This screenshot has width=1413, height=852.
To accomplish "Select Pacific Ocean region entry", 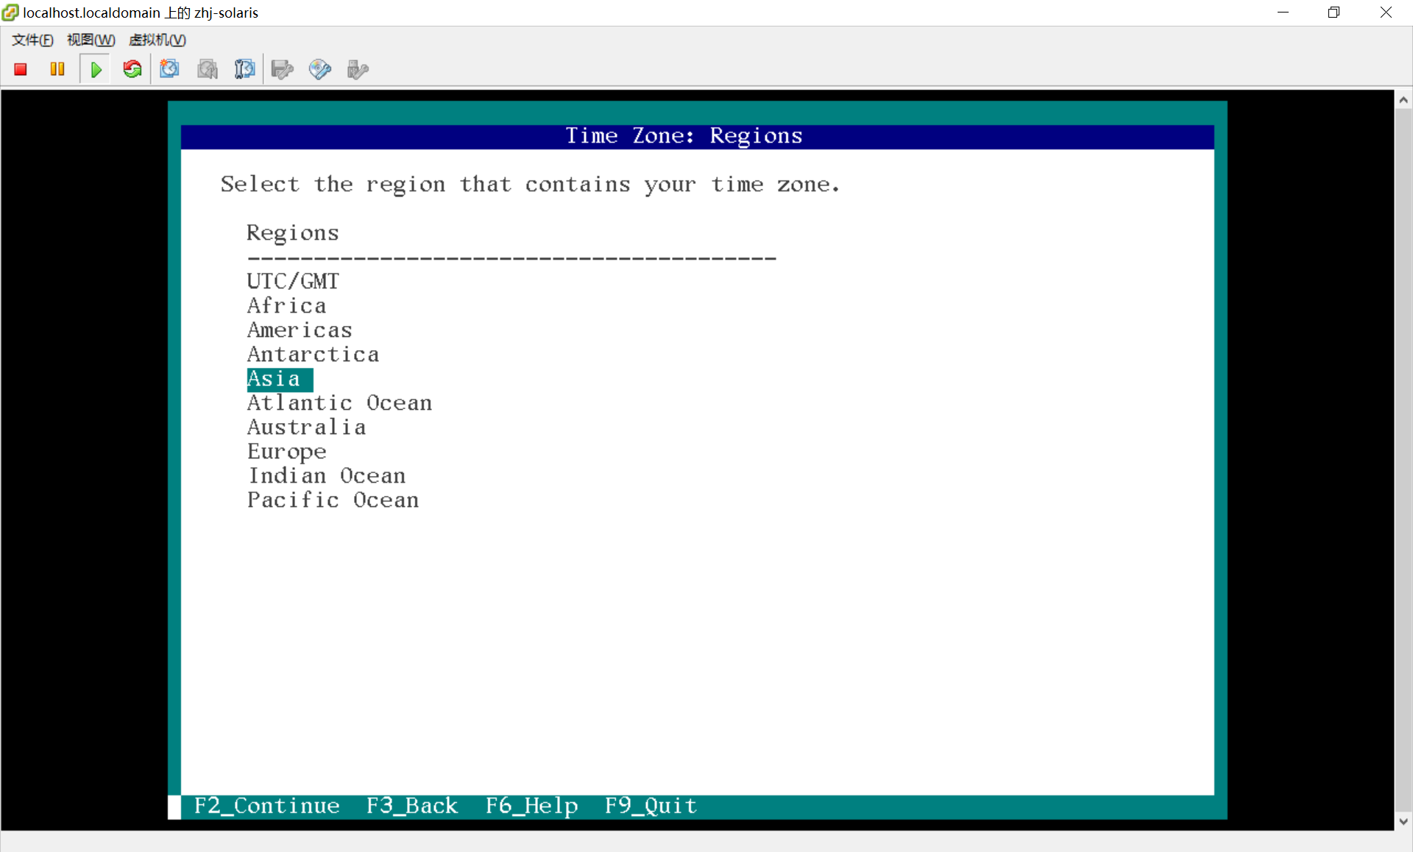I will (x=333, y=500).
